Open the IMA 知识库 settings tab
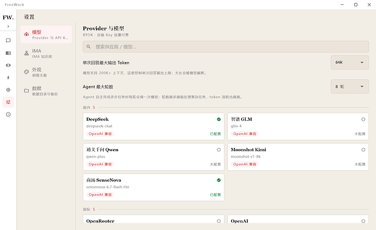 (46, 53)
